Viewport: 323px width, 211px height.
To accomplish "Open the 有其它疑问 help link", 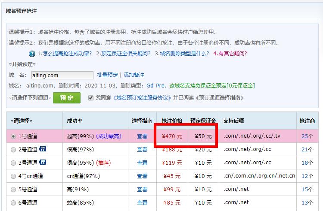I will coord(230,54).
